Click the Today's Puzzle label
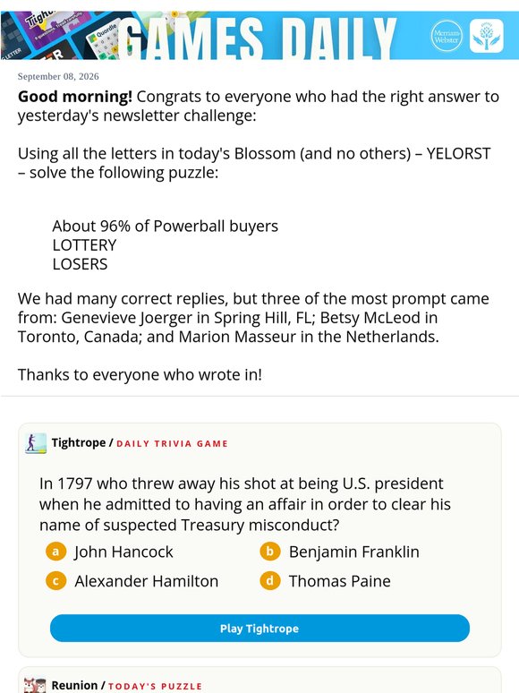Screen dimensions: 519x693 pos(155,687)
